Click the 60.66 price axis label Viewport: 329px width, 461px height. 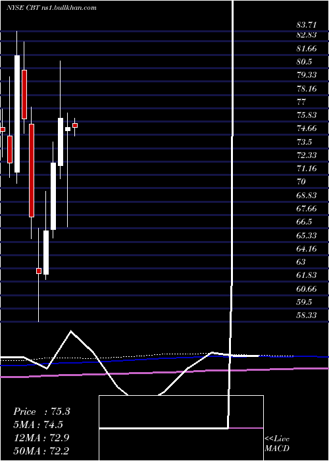(307, 288)
